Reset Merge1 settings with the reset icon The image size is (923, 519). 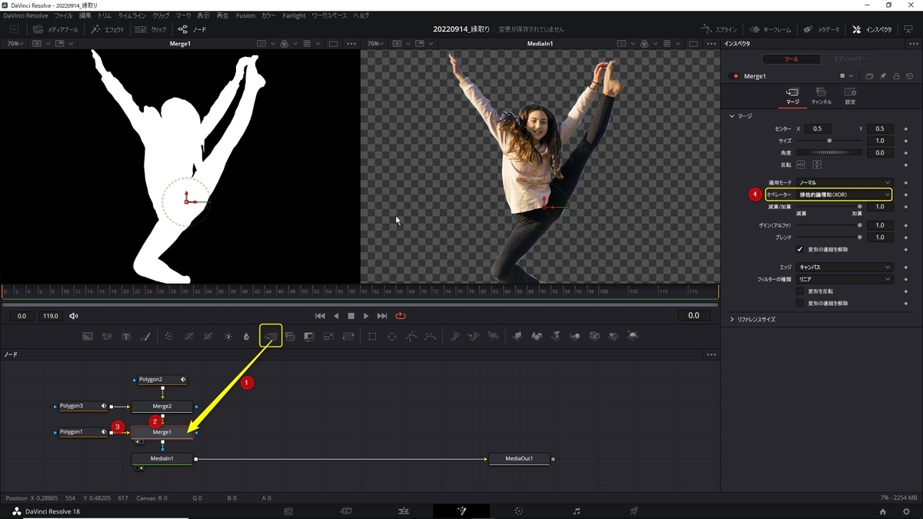tap(910, 76)
